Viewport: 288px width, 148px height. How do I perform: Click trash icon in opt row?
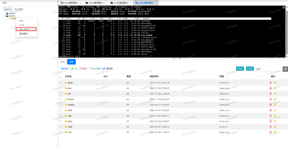tap(270, 116)
